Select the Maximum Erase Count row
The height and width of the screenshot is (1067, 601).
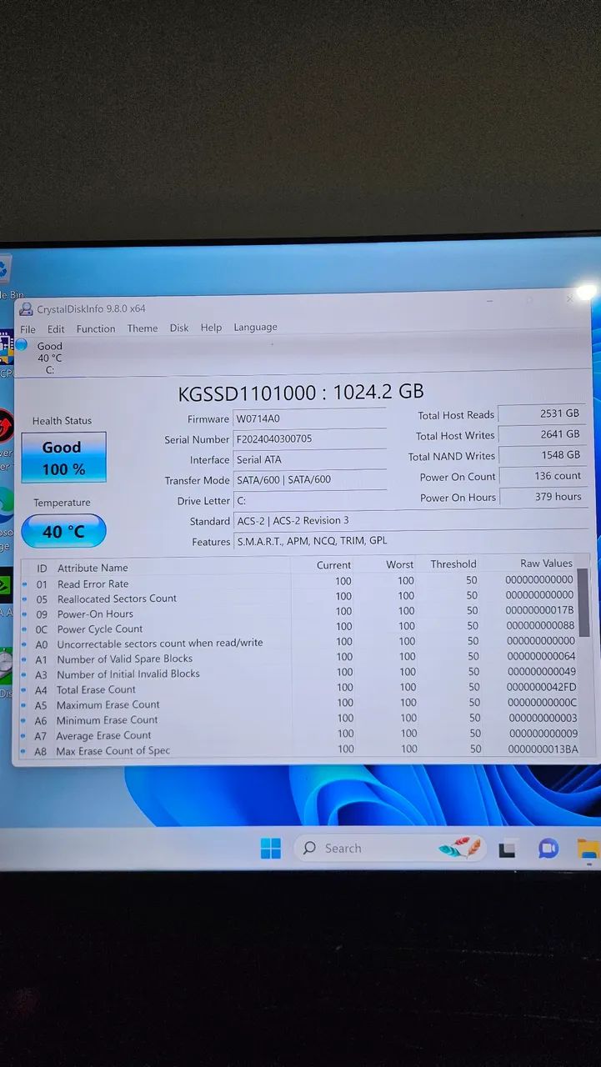tap(300, 704)
